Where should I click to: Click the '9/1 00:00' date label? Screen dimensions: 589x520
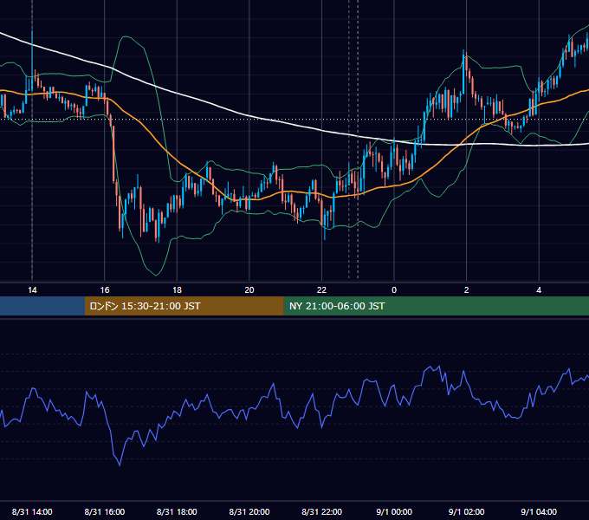394,511
